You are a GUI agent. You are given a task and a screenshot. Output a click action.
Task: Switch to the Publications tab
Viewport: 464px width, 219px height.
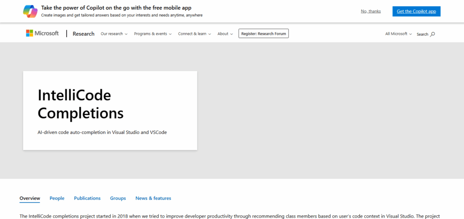87,198
